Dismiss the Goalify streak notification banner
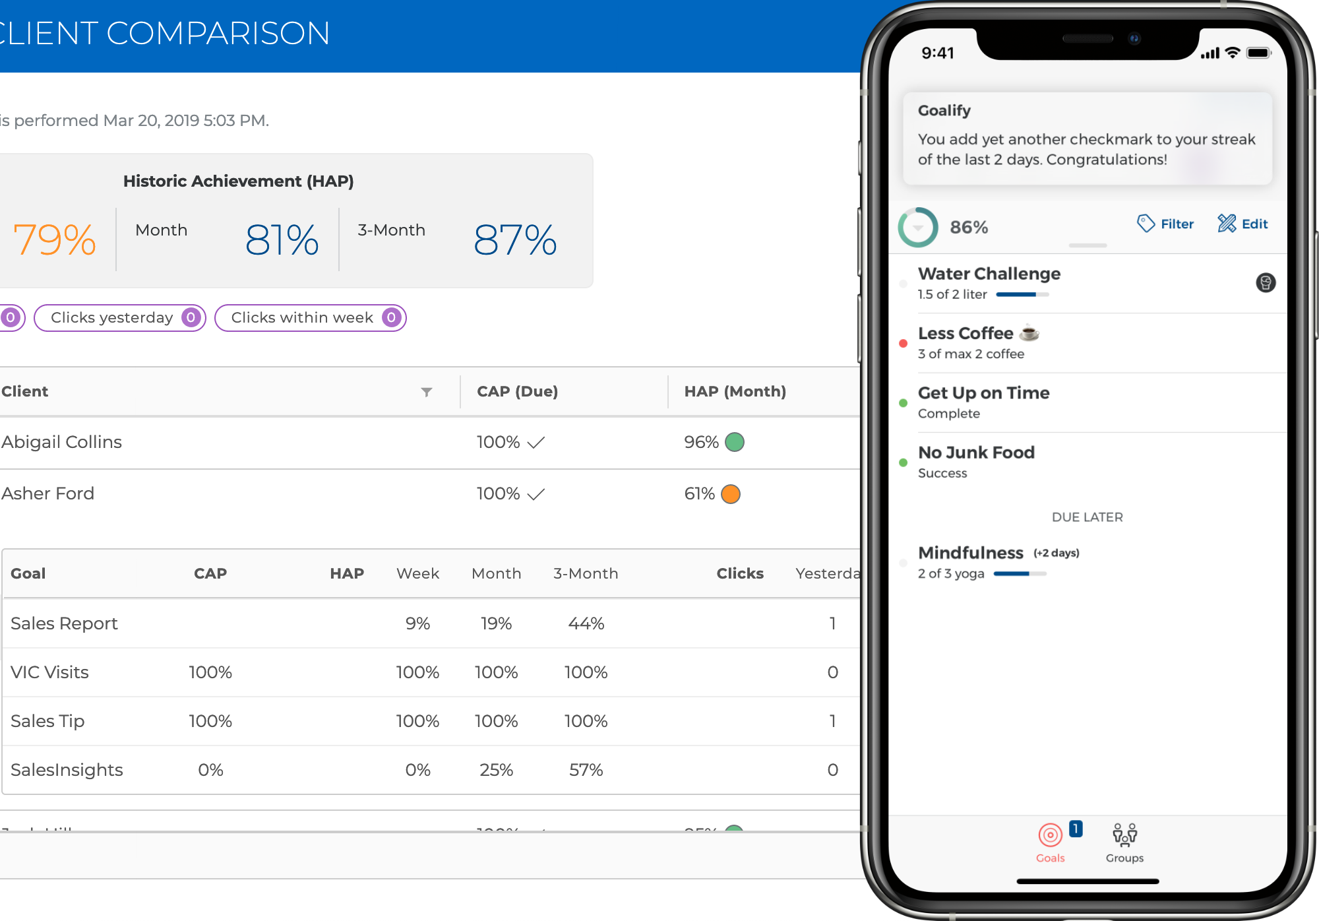The height and width of the screenshot is (921, 1319). coord(1087,139)
